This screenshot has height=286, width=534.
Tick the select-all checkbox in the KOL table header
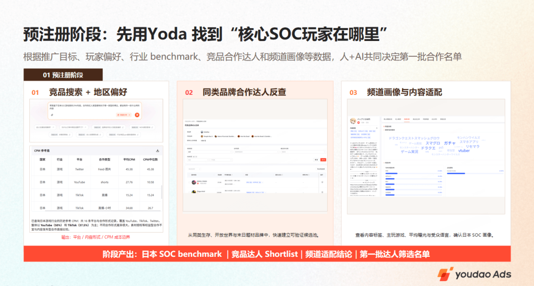pos(189,175)
